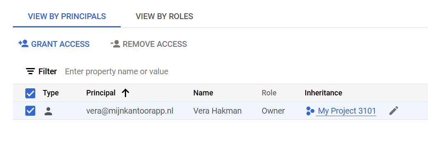Screen dimensions: 428x158
Task: Click the person type icon in Vera's row
Action: [48, 111]
